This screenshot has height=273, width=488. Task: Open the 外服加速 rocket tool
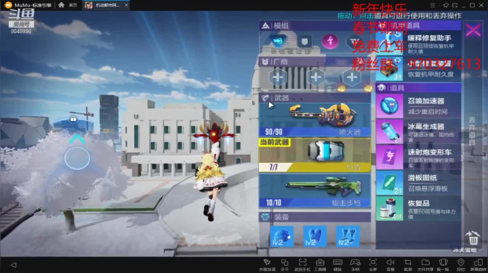(x=267, y=265)
